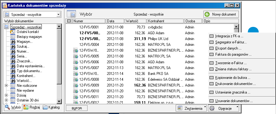Click the clock icon next to Ostatni kontakt
Image resolution: width=276 pixels, height=114 pixels.
pyautogui.click(x=13, y=32)
